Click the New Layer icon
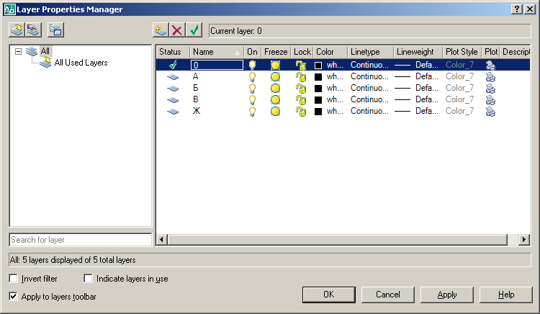Viewport: 540px width, 314px height. click(x=161, y=30)
